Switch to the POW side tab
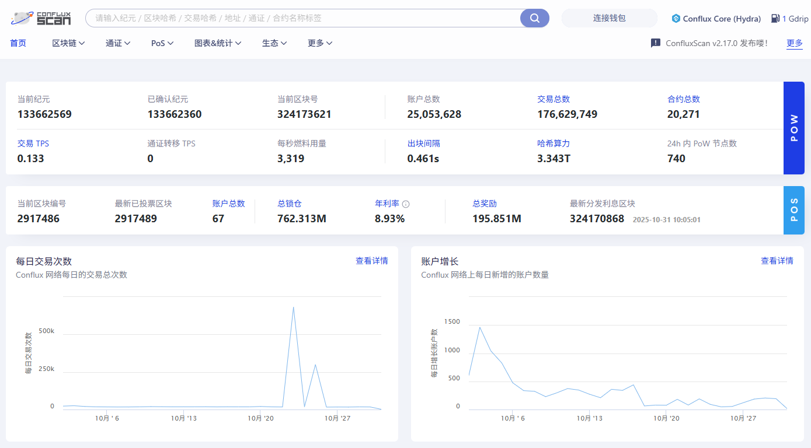This screenshot has width=811, height=448. [793, 128]
